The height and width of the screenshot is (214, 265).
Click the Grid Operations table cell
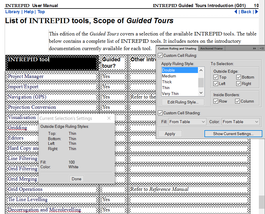pyautogui.click(x=52, y=189)
